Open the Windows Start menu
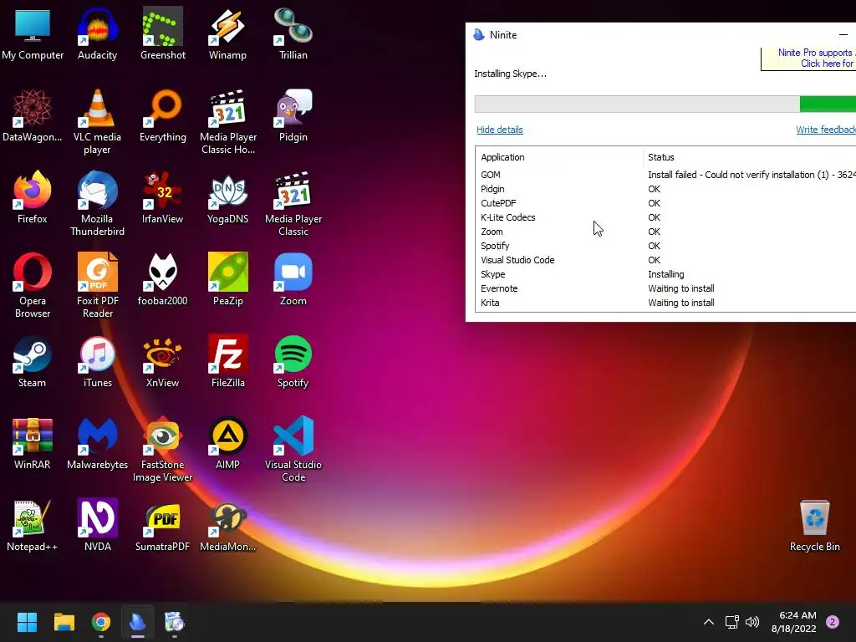Viewport: 856px width, 642px height. coord(27,622)
